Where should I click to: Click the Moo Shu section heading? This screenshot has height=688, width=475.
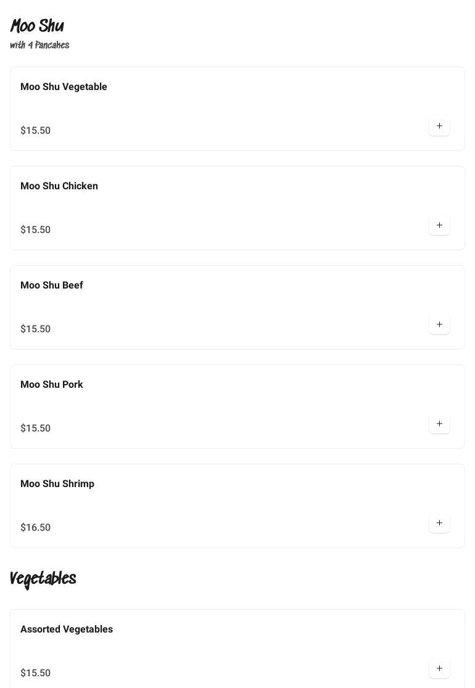tap(37, 26)
